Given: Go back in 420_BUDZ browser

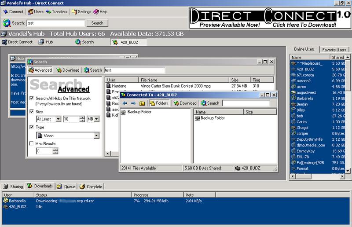Looking at the screenshot, I should [125, 103].
